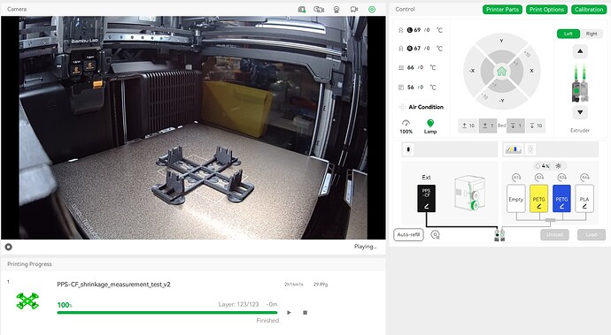Select the multicolor AMS unit tab
Screen dimensions: 611x335
514,149
